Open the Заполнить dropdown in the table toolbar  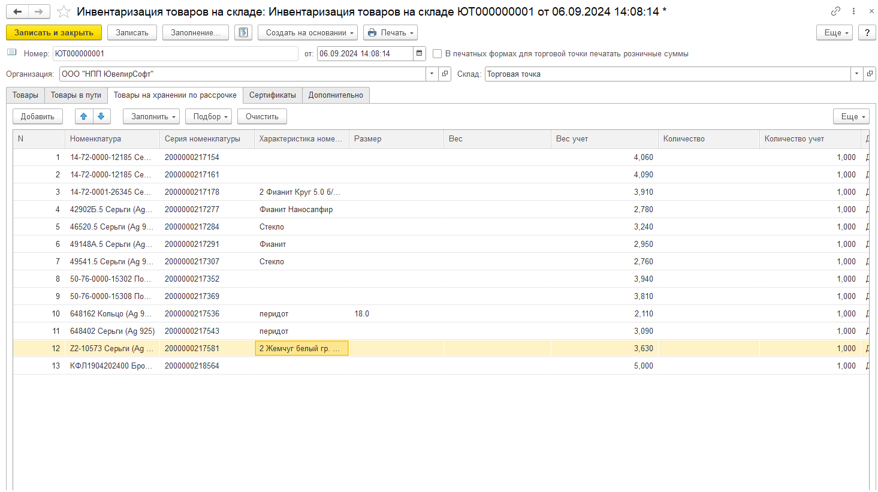coord(152,116)
